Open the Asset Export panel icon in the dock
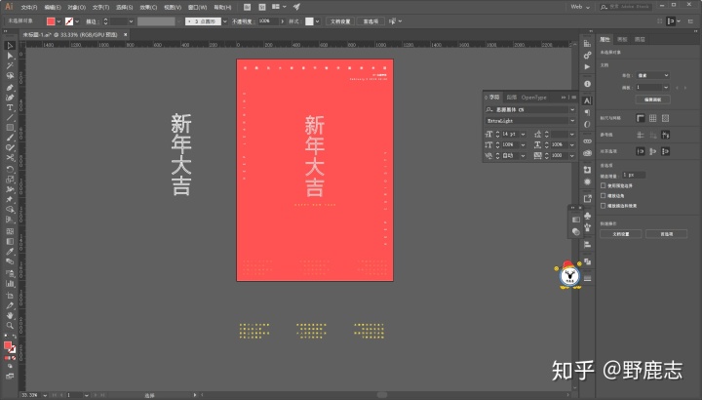This screenshot has height=400, width=702. 587,198
